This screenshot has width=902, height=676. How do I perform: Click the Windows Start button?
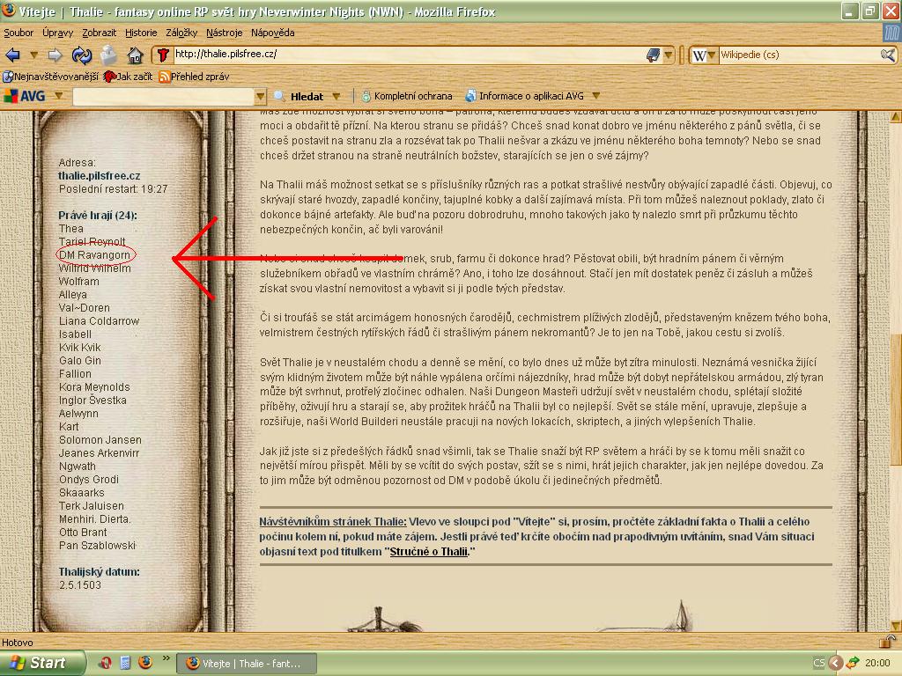(42, 662)
